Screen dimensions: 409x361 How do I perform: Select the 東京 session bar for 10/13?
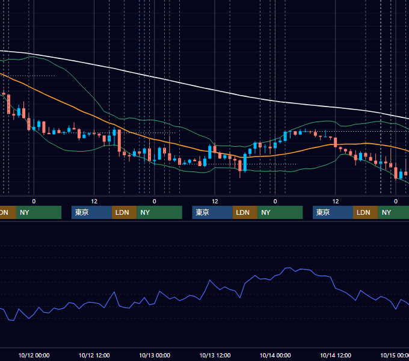[212, 212]
